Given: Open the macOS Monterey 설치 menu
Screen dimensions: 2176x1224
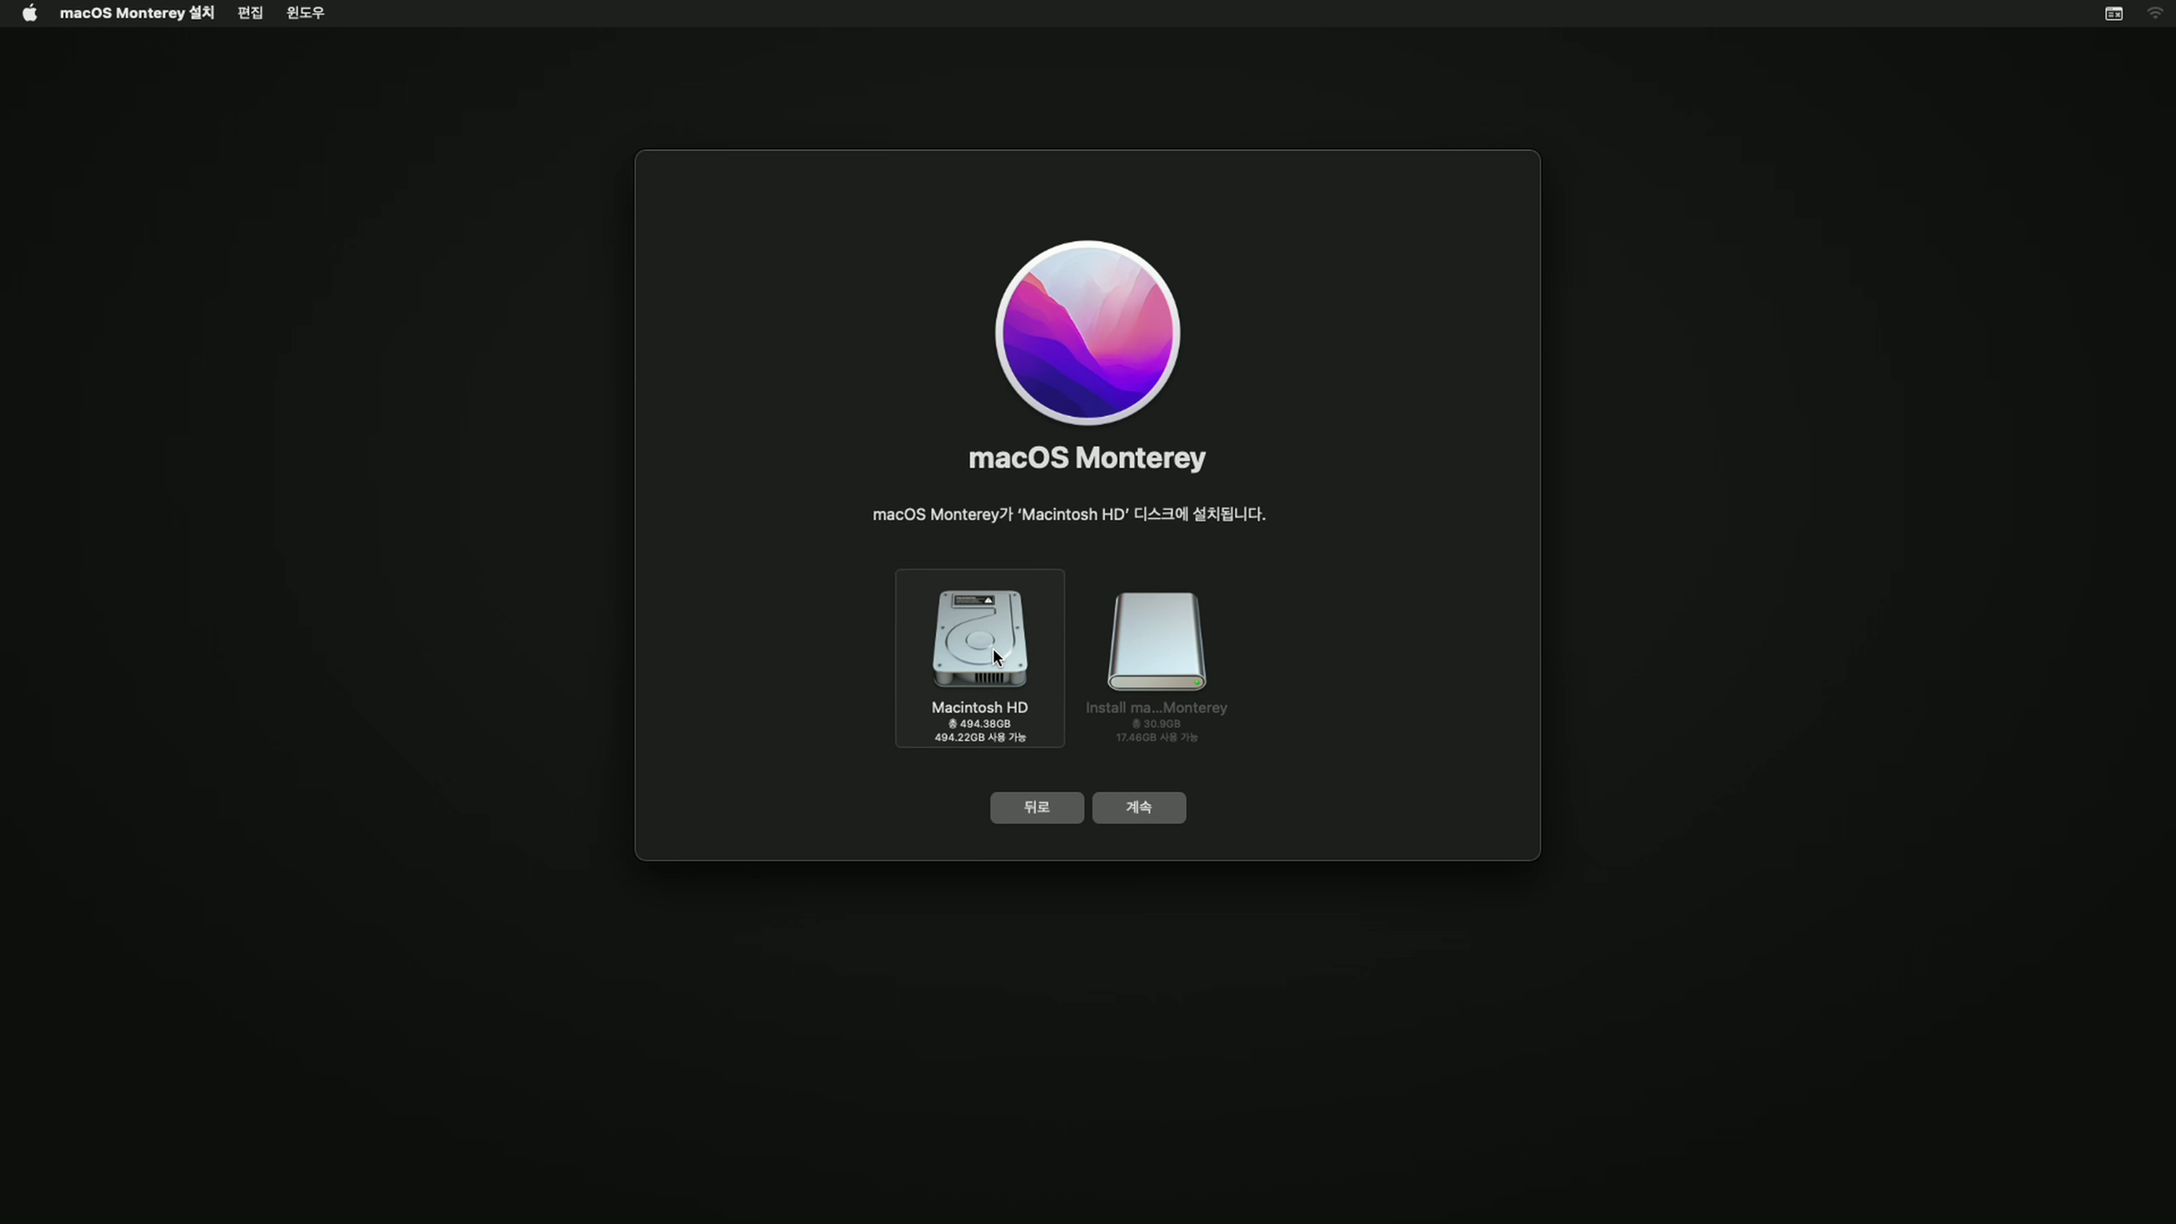Looking at the screenshot, I should 137,13.
